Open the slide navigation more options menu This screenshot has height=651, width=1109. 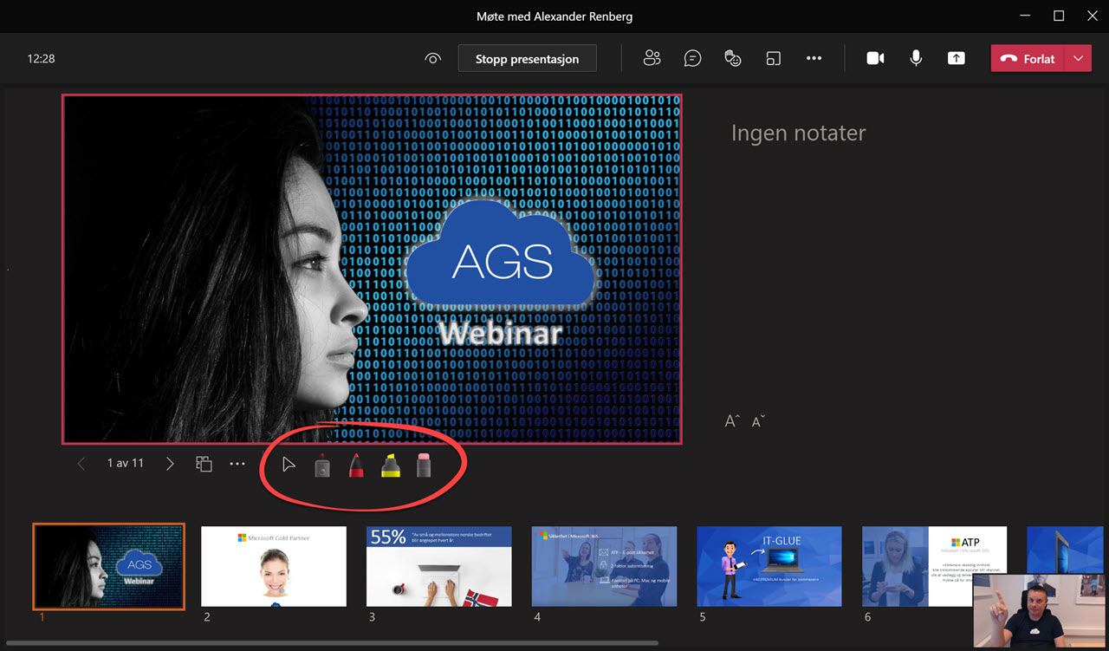pyautogui.click(x=237, y=463)
